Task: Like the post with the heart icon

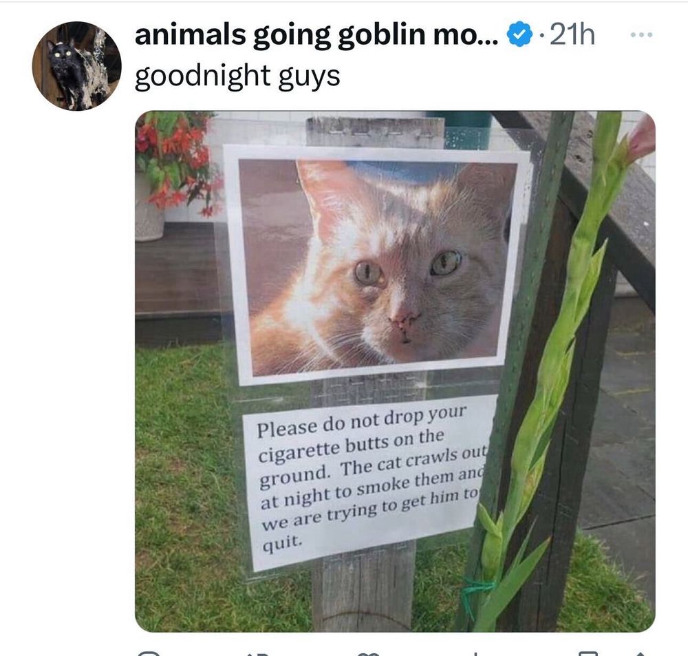Action: (x=367, y=654)
